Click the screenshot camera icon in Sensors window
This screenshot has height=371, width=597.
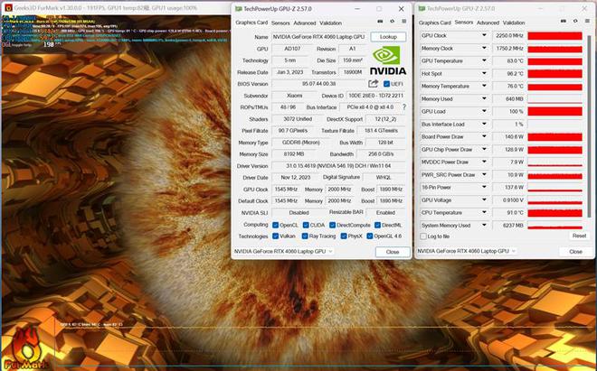(564, 22)
